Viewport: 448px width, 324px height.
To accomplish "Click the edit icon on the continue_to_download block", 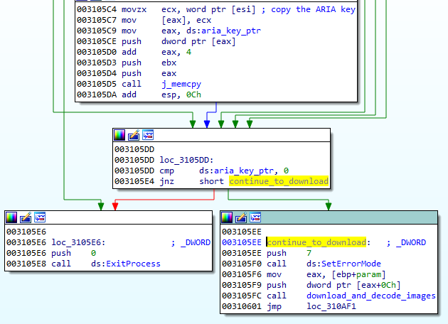I will [241, 217].
